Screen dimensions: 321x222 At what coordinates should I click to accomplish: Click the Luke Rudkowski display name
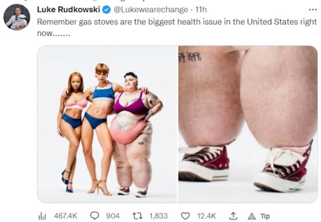[69, 9]
